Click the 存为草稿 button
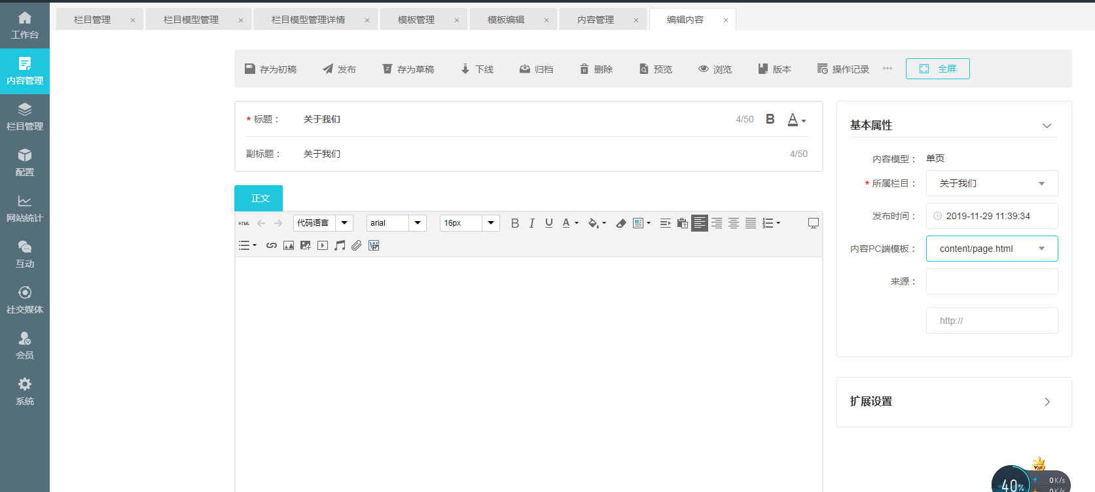 click(408, 69)
